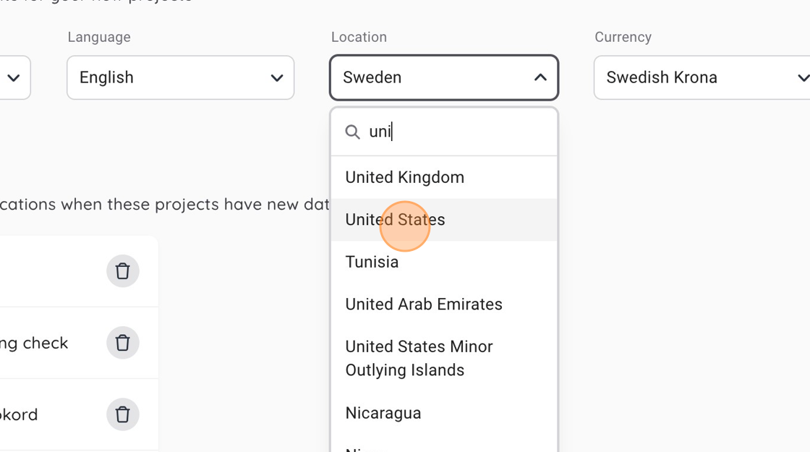Select Tunisia from the list
The image size is (810, 452).
click(372, 262)
